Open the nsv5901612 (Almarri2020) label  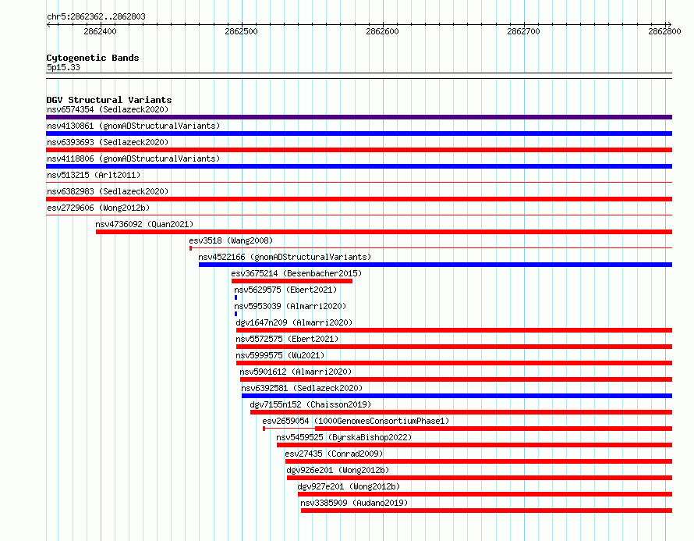[296, 372]
